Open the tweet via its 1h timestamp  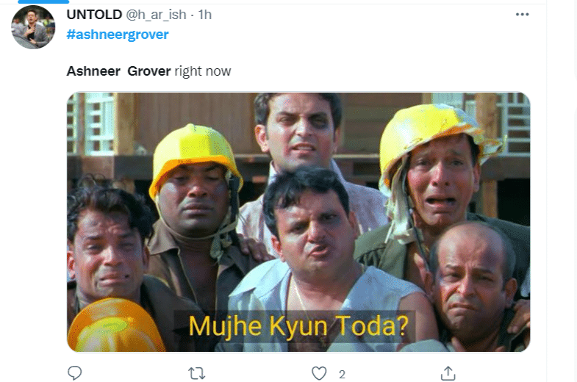tap(205, 15)
